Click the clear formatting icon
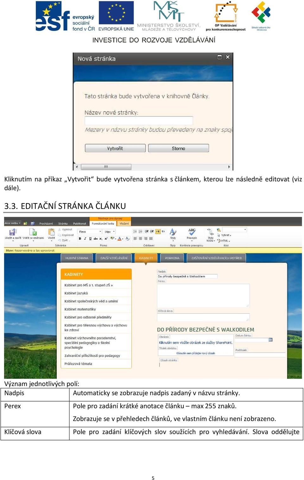 [x=127, y=239]
